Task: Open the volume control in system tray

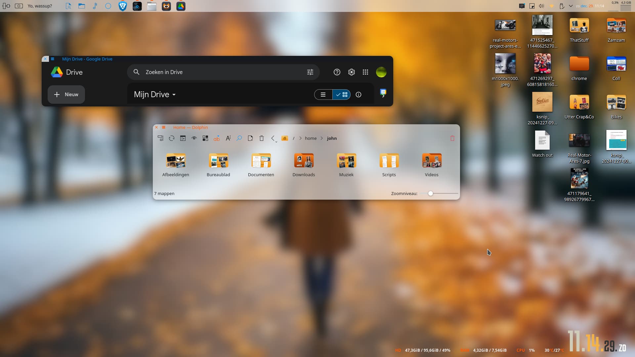Action: pyautogui.click(x=541, y=6)
